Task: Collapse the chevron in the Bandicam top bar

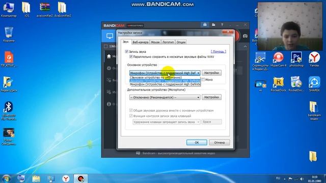Action: [245, 46]
